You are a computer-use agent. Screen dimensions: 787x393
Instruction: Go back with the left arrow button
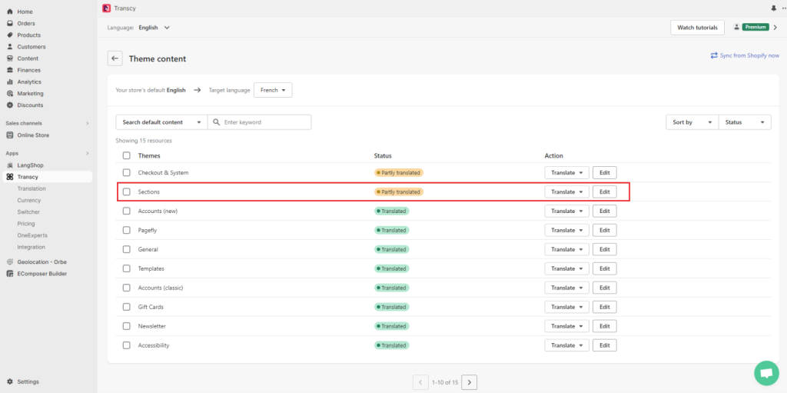click(115, 58)
